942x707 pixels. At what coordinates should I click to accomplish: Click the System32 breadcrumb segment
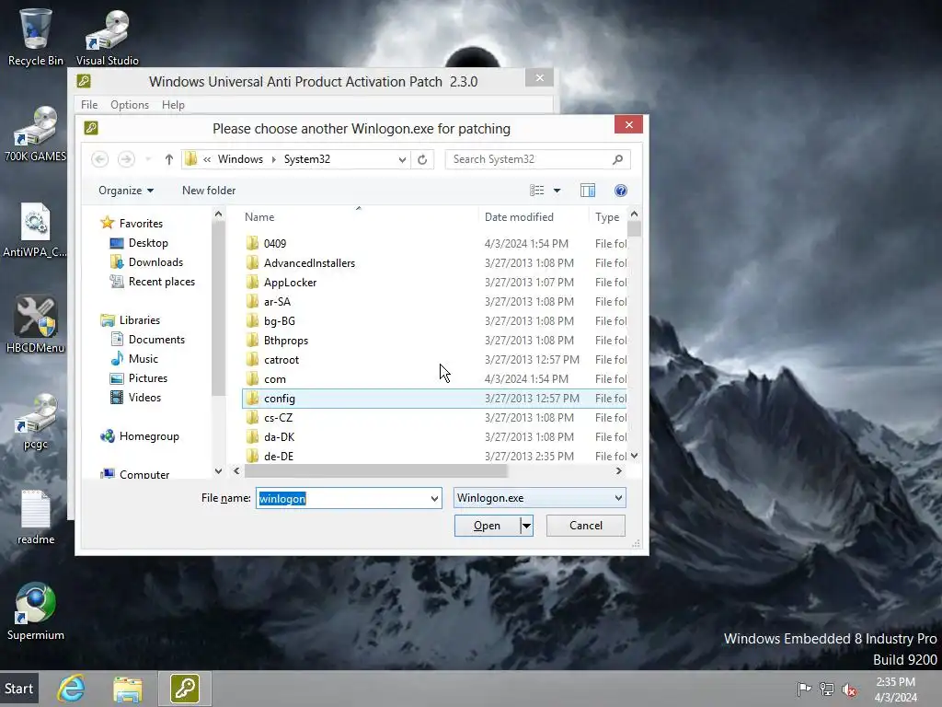pyautogui.click(x=306, y=159)
